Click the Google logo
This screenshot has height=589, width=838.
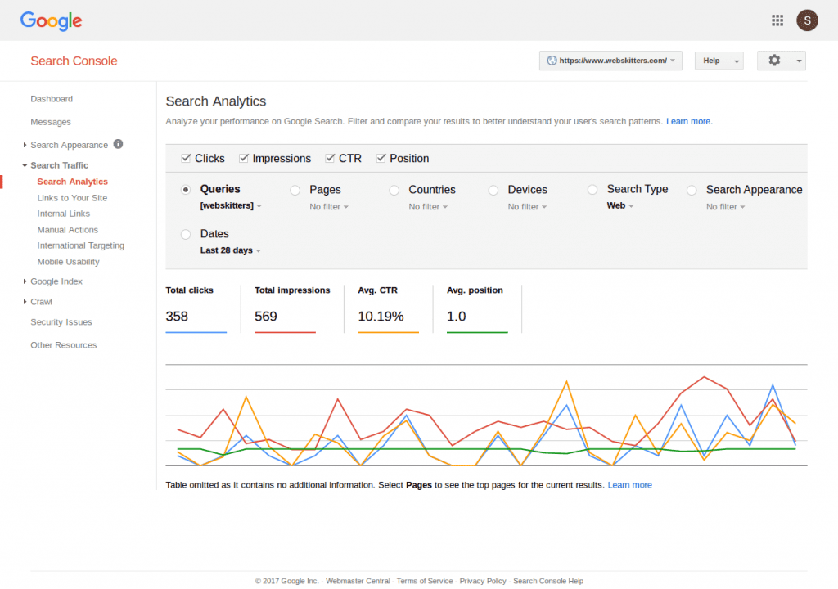point(51,21)
